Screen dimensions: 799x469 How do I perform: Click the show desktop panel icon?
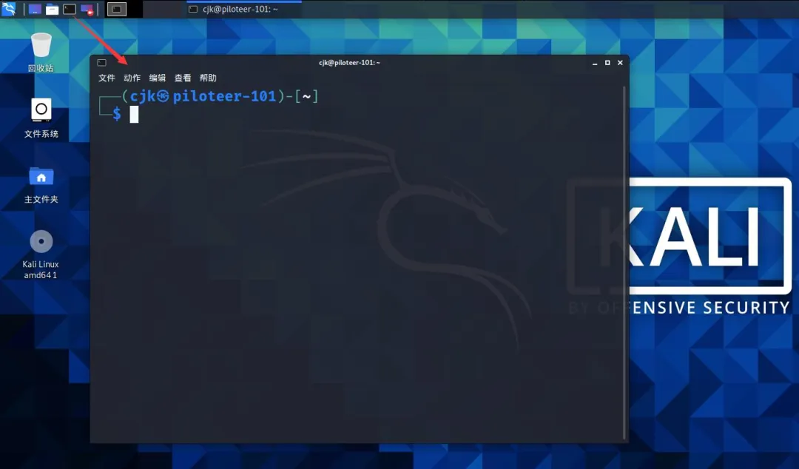point(35,9)
